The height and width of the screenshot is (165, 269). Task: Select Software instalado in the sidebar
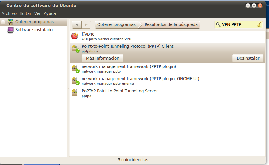[34, 30]
